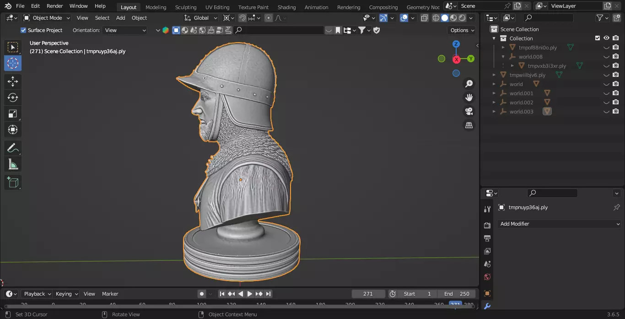Screen dimensions: 625x319
Task: Toggle snapping magnet icon
Action: tap(242, 18)
